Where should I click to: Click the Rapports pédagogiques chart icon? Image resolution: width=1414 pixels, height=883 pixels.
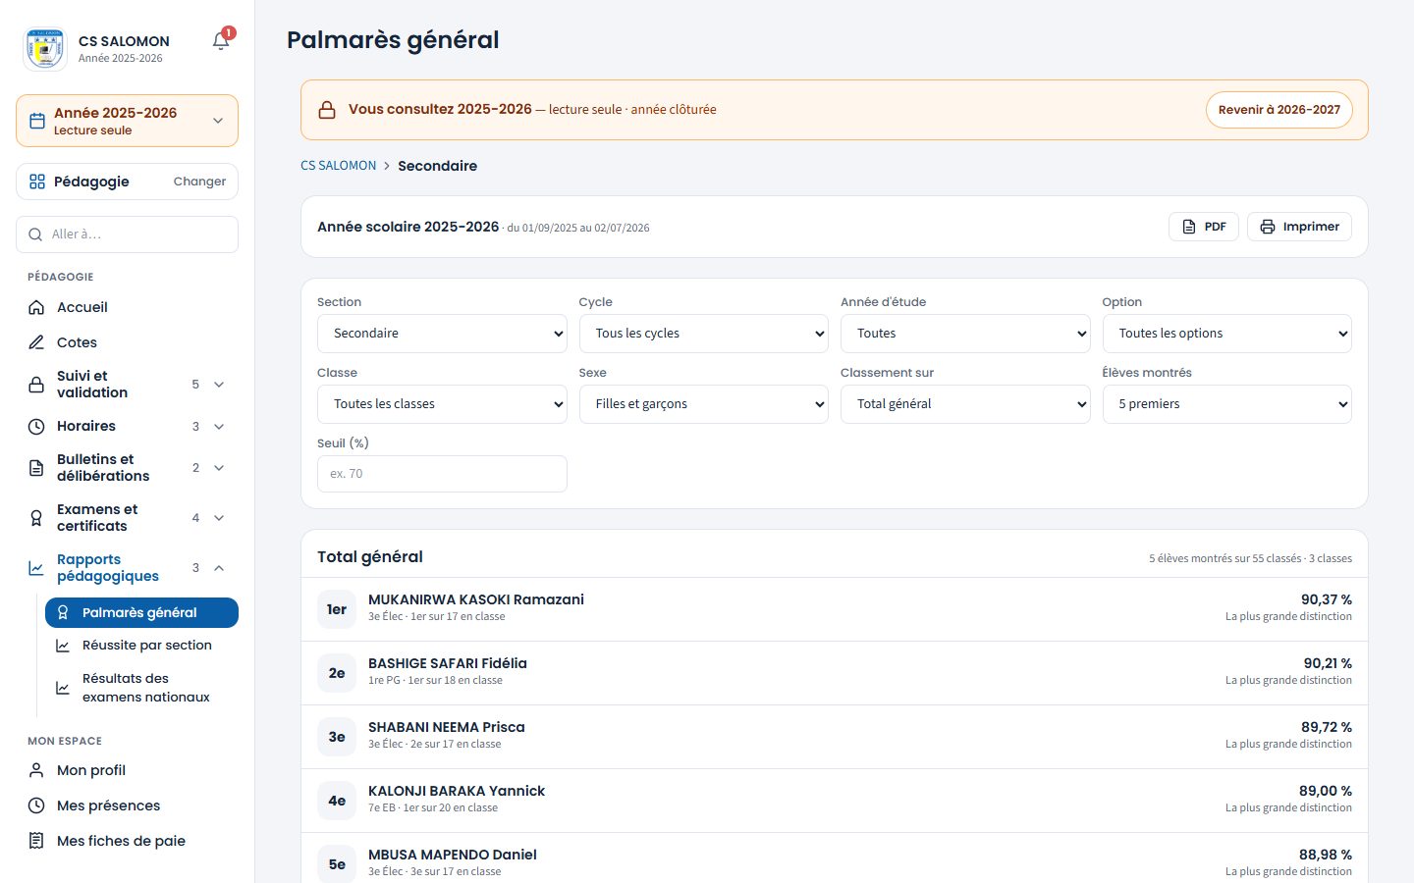(x=36, y=568)
